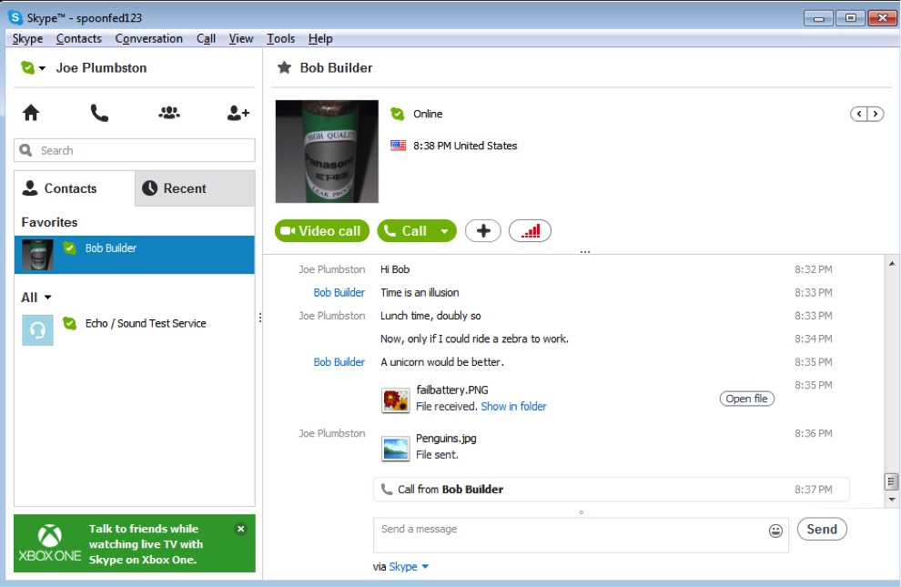This screenshot has height=587, width=901.
Task: Create a group with the people icon
Action: [169, 113]
